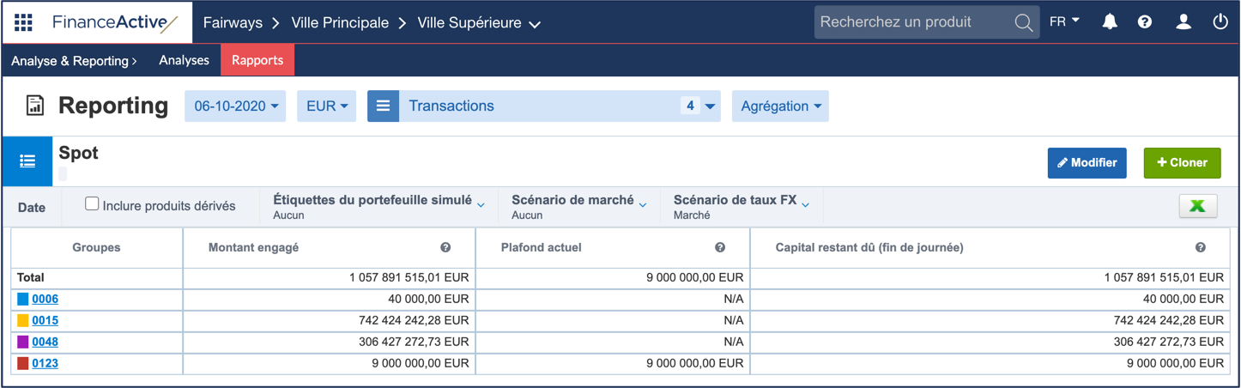Enable Inclure produits dérivés checkbox

[92, 204]
